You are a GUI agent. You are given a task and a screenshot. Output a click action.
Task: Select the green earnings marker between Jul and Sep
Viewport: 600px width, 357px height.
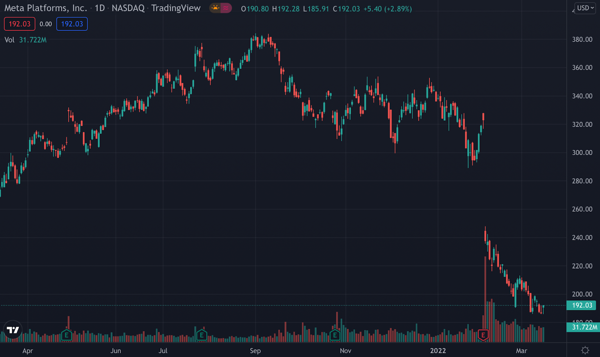201,335
